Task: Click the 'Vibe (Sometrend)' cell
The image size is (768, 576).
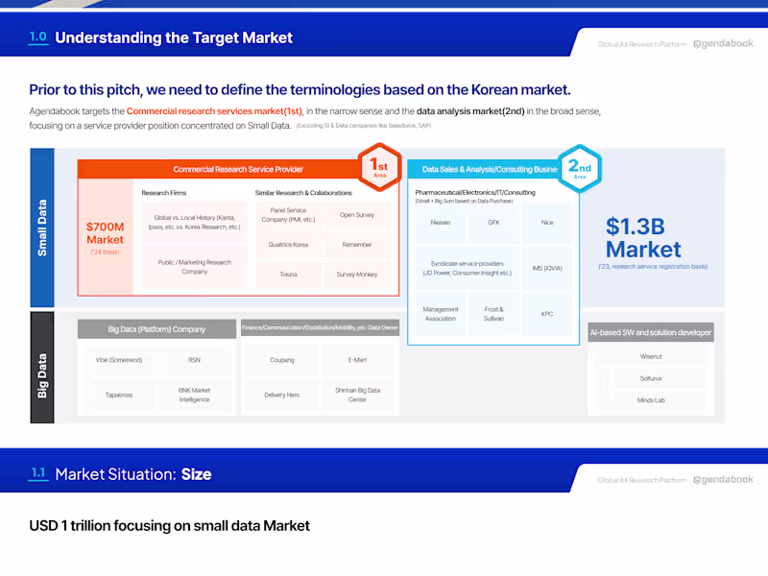Action: 119,360
